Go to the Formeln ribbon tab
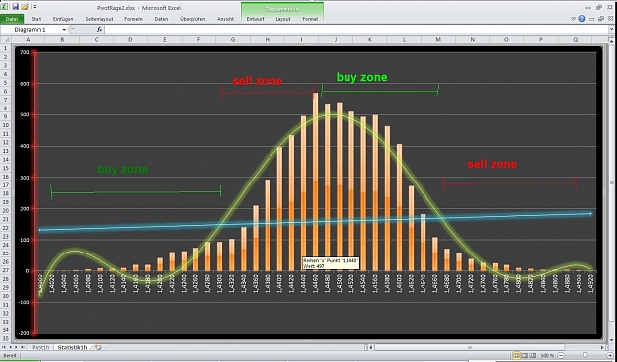Screen dimensions: 617x362 tap(134, 19)
